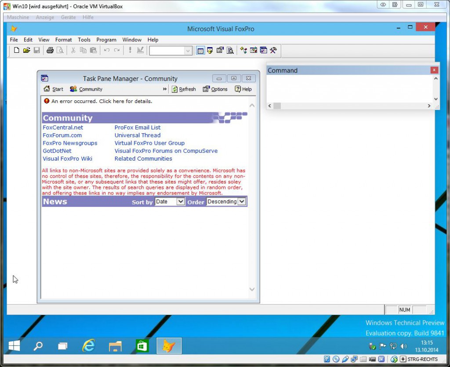
Task: Run the program using the exclamation icon
Action: coord(129,50)
